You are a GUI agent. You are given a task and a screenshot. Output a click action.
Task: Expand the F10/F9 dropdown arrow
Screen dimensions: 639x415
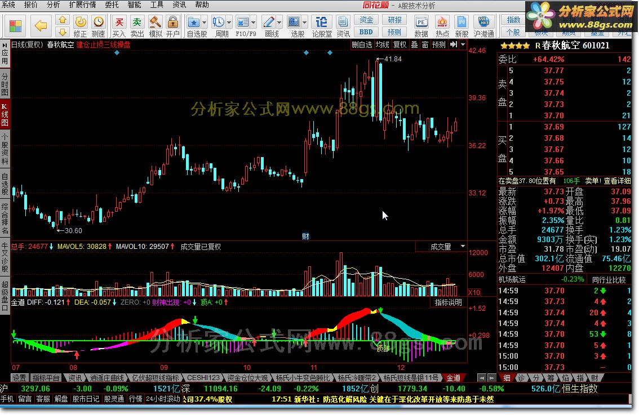pos(254,22)
